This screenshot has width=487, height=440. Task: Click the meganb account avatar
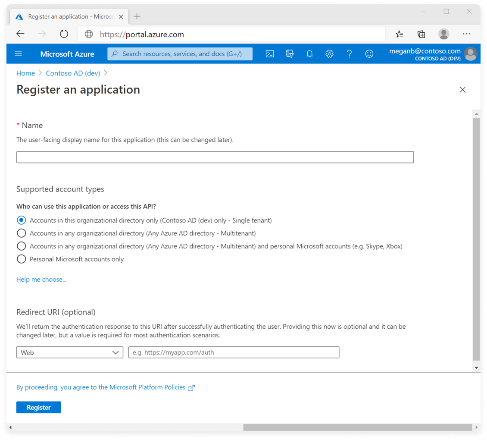[x=471, y=54]
